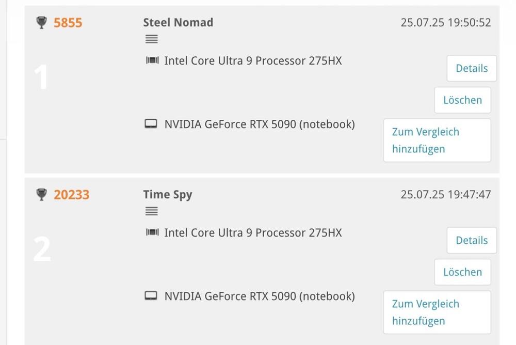Click the trophy icon beside score 20233
Image resolution: width=516 pixels, height=345 pixels.
tap(42, 195)
